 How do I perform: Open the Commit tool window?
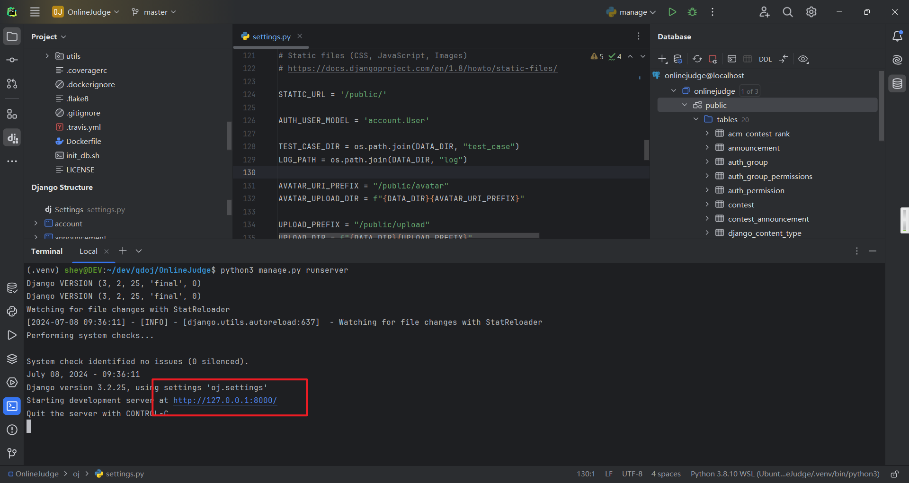click(x=12, y=60)
